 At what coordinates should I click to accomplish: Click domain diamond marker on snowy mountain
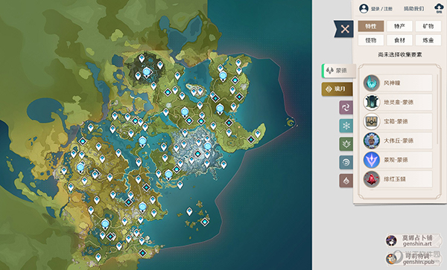tap(197, 154)
